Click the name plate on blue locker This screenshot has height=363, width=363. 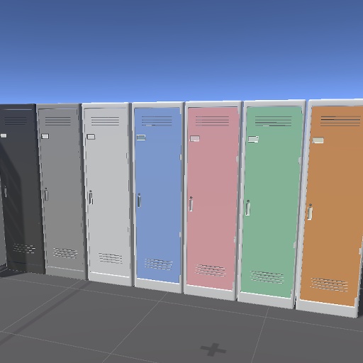[x=141, y=138]
